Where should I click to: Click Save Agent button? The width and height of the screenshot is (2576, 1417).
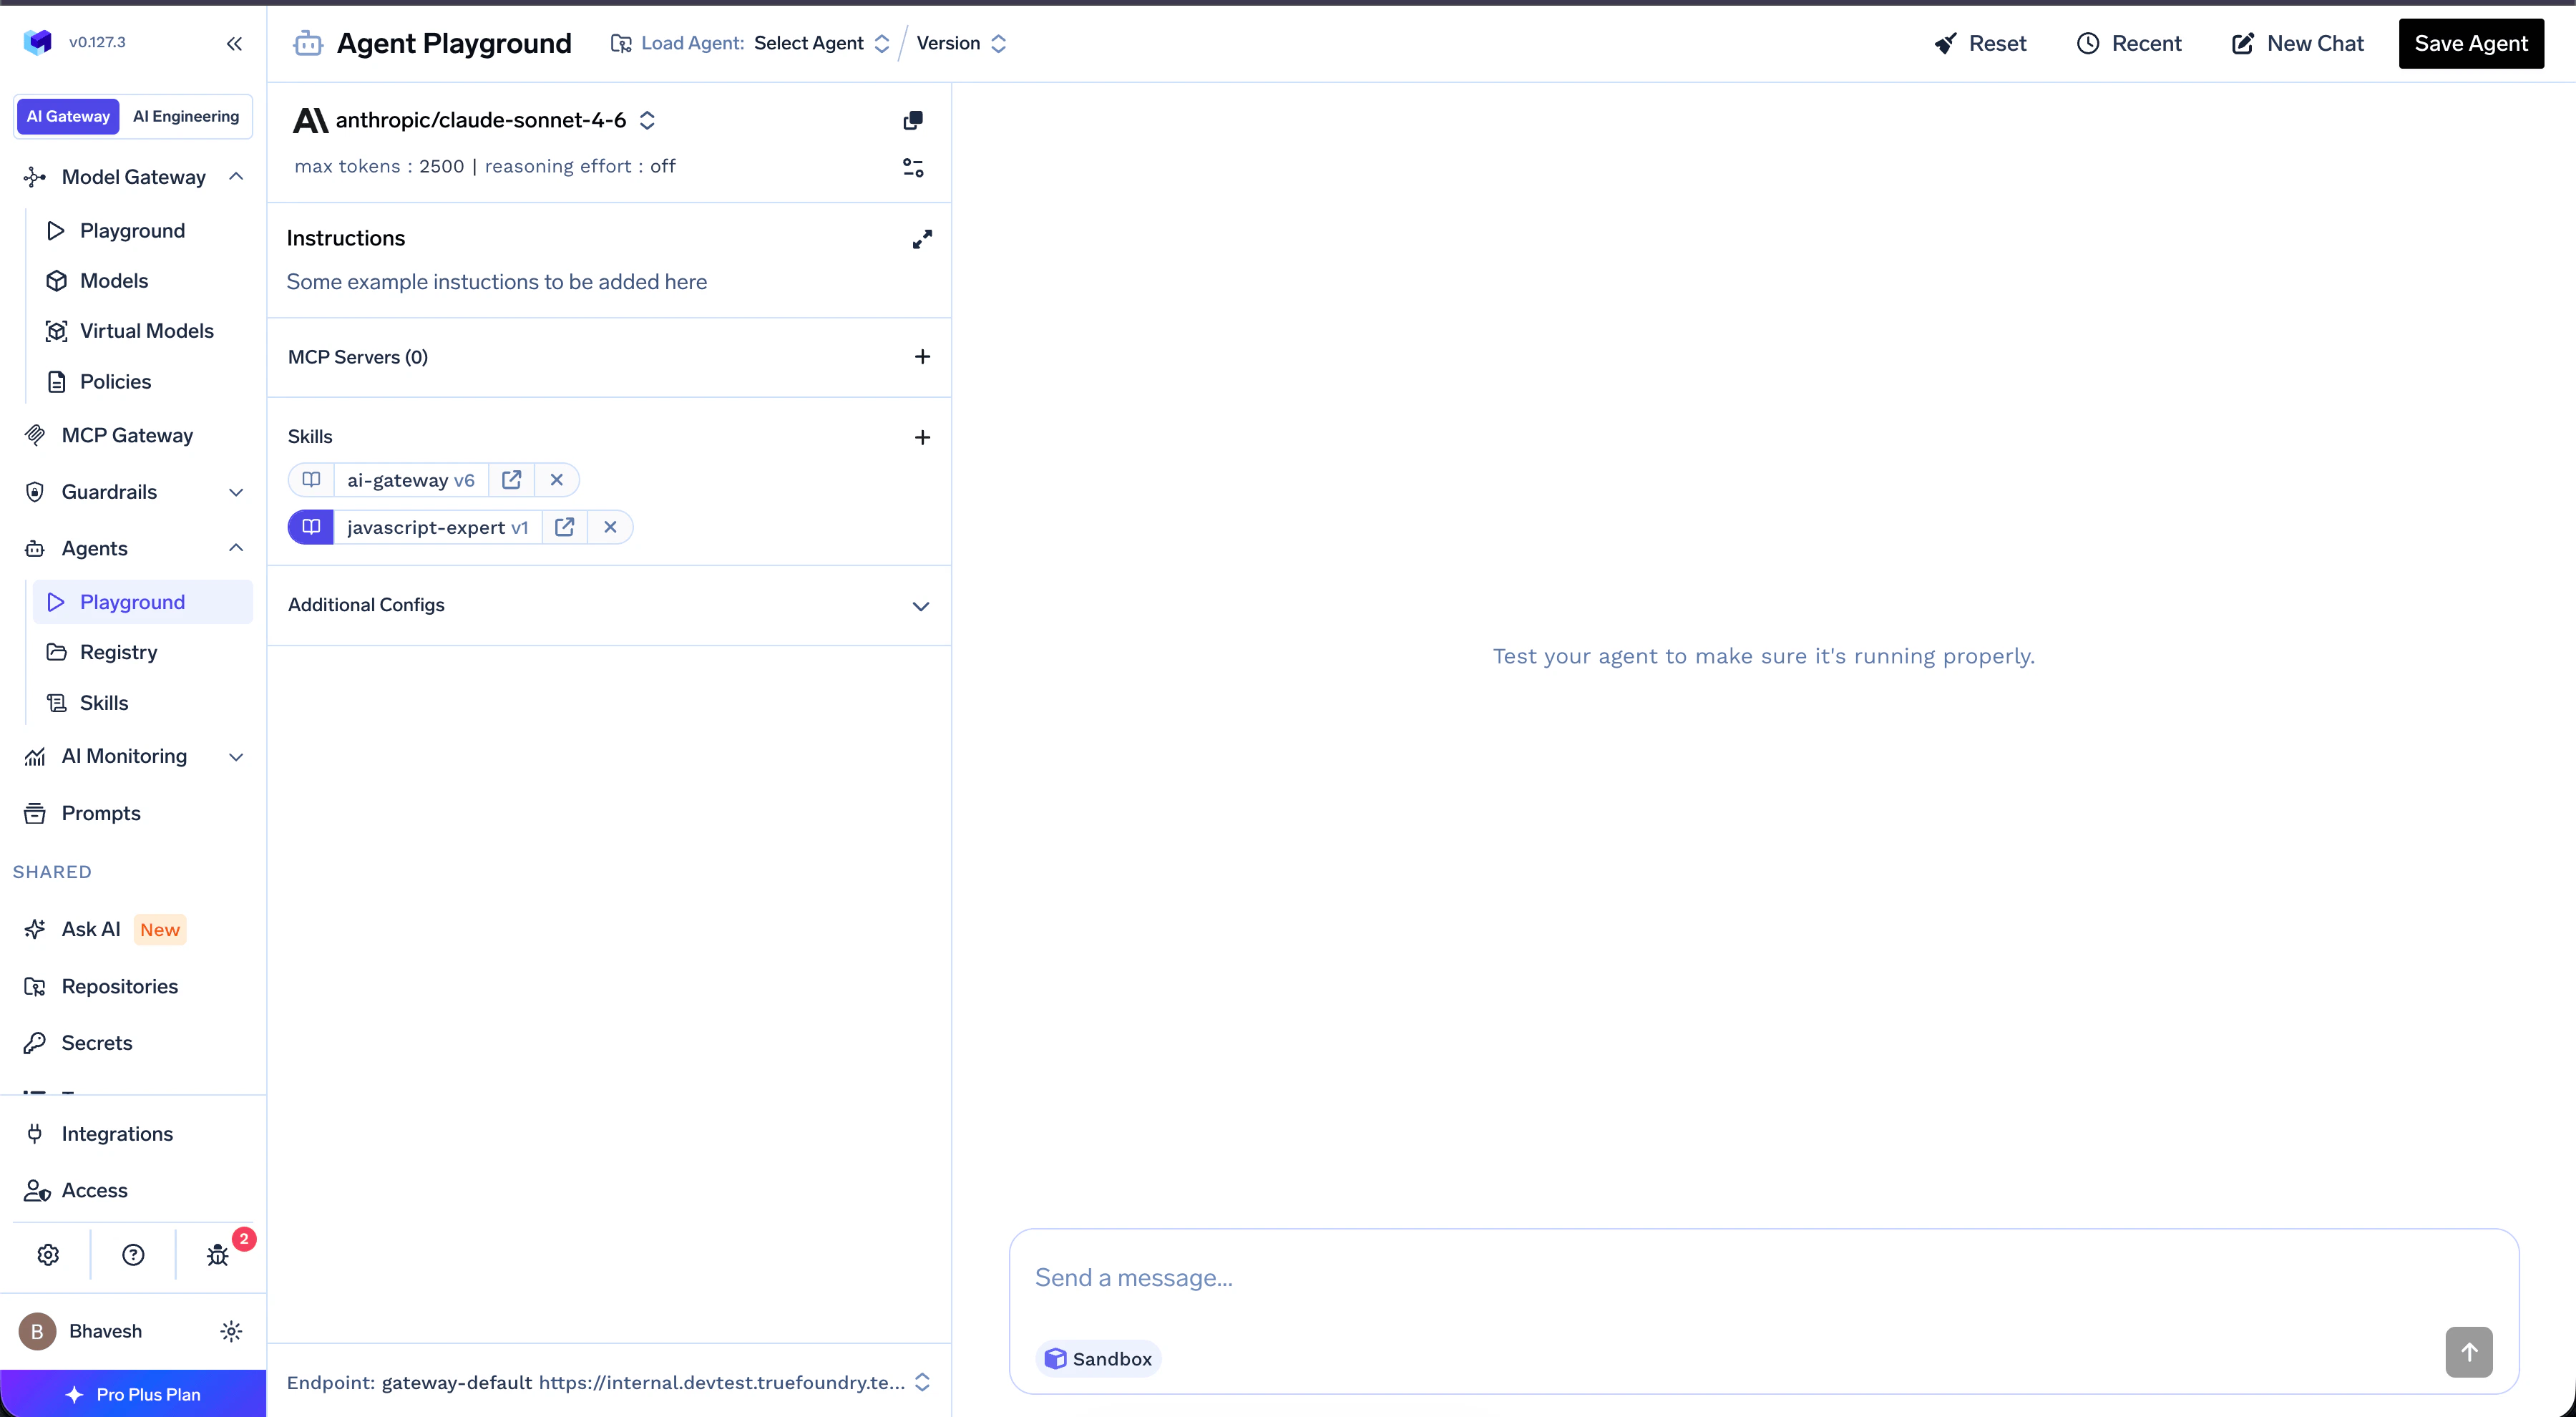[2471, 43]
